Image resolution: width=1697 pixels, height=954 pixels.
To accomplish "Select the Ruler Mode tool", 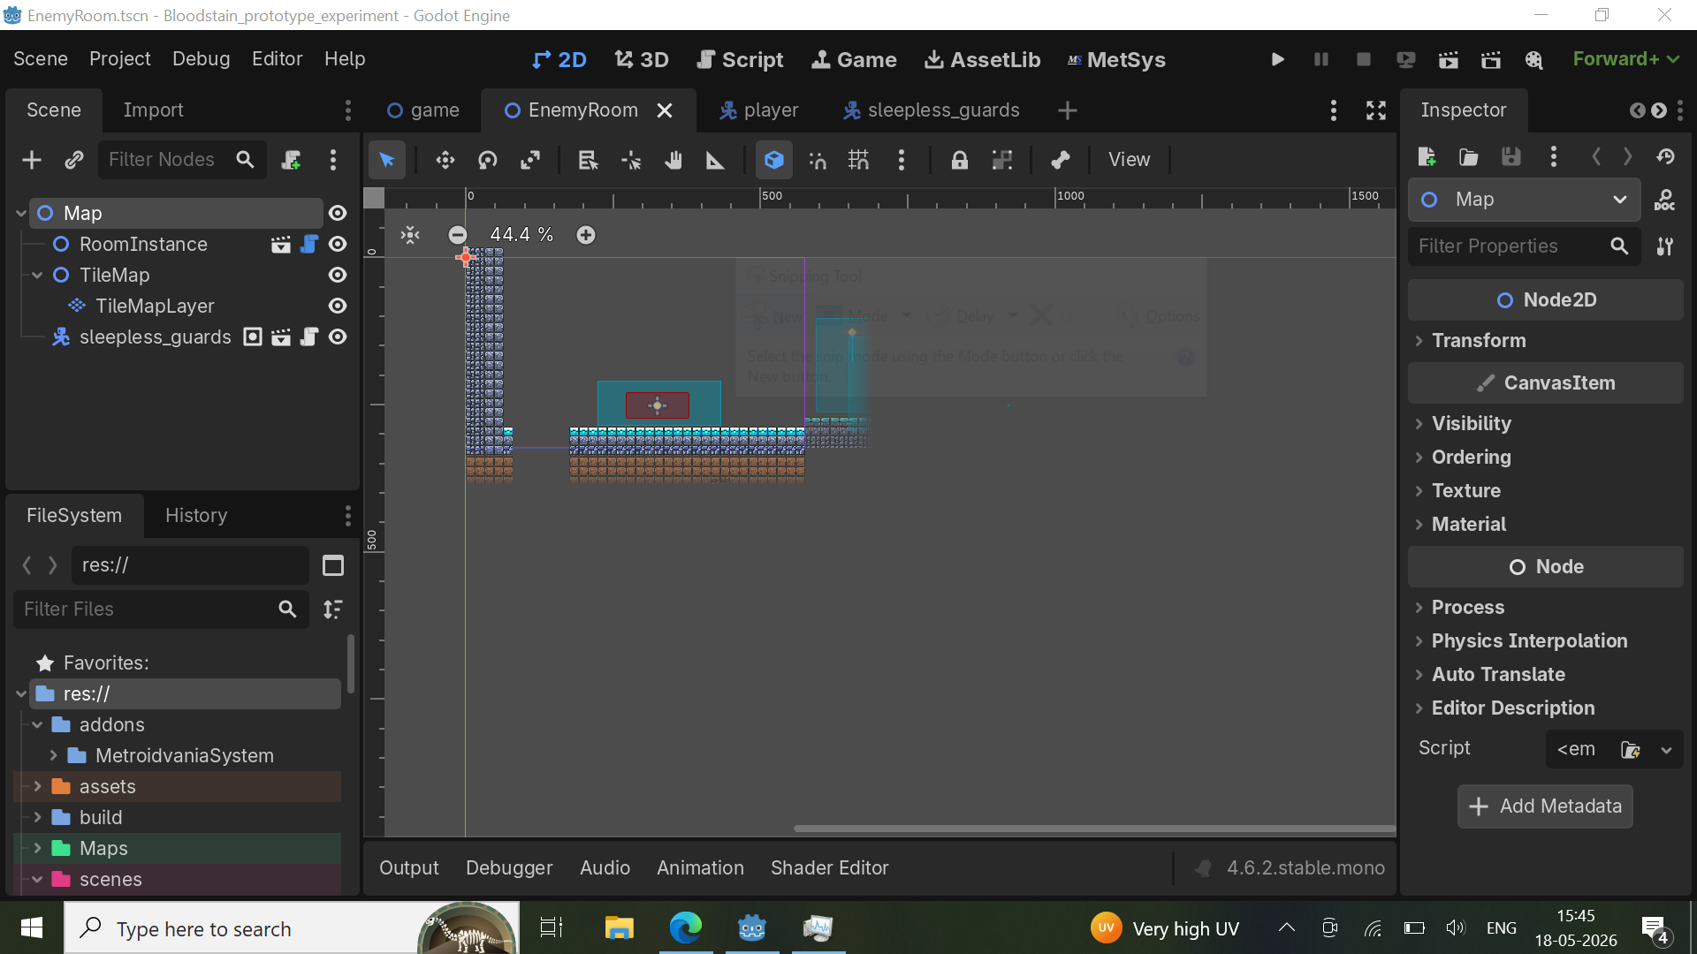I will pos(715,160).
